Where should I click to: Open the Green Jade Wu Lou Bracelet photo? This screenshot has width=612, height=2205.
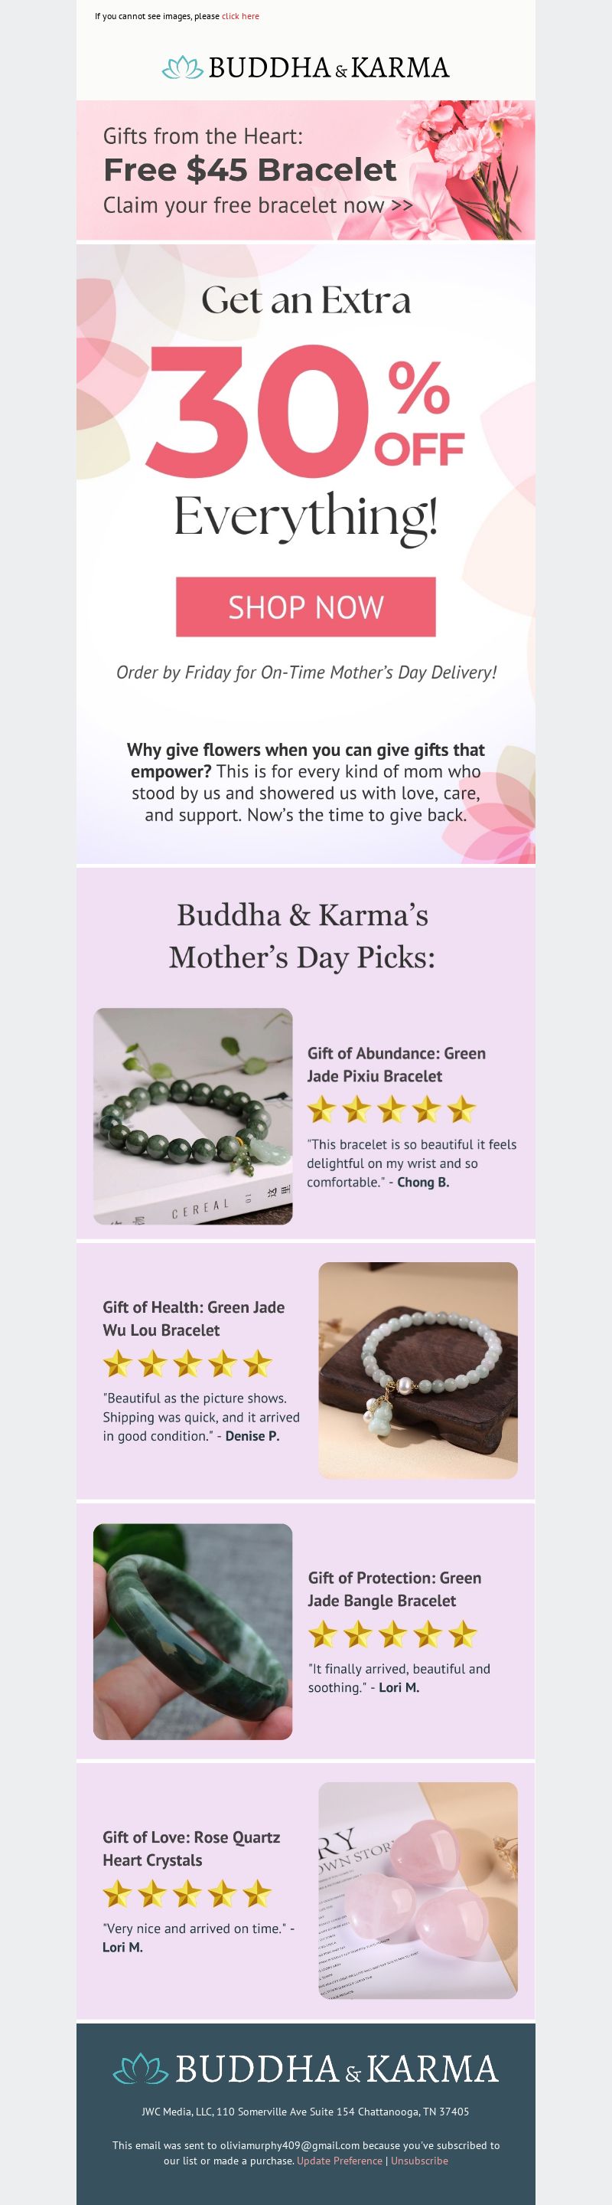(x=418, y=1370)
